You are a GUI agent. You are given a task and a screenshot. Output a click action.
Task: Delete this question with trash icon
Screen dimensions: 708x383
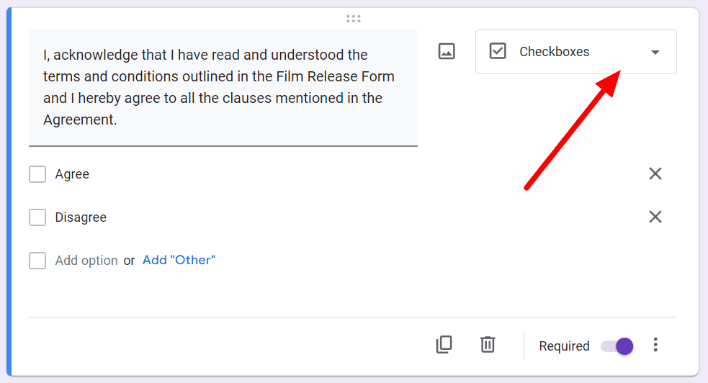(x=488, y=345)
